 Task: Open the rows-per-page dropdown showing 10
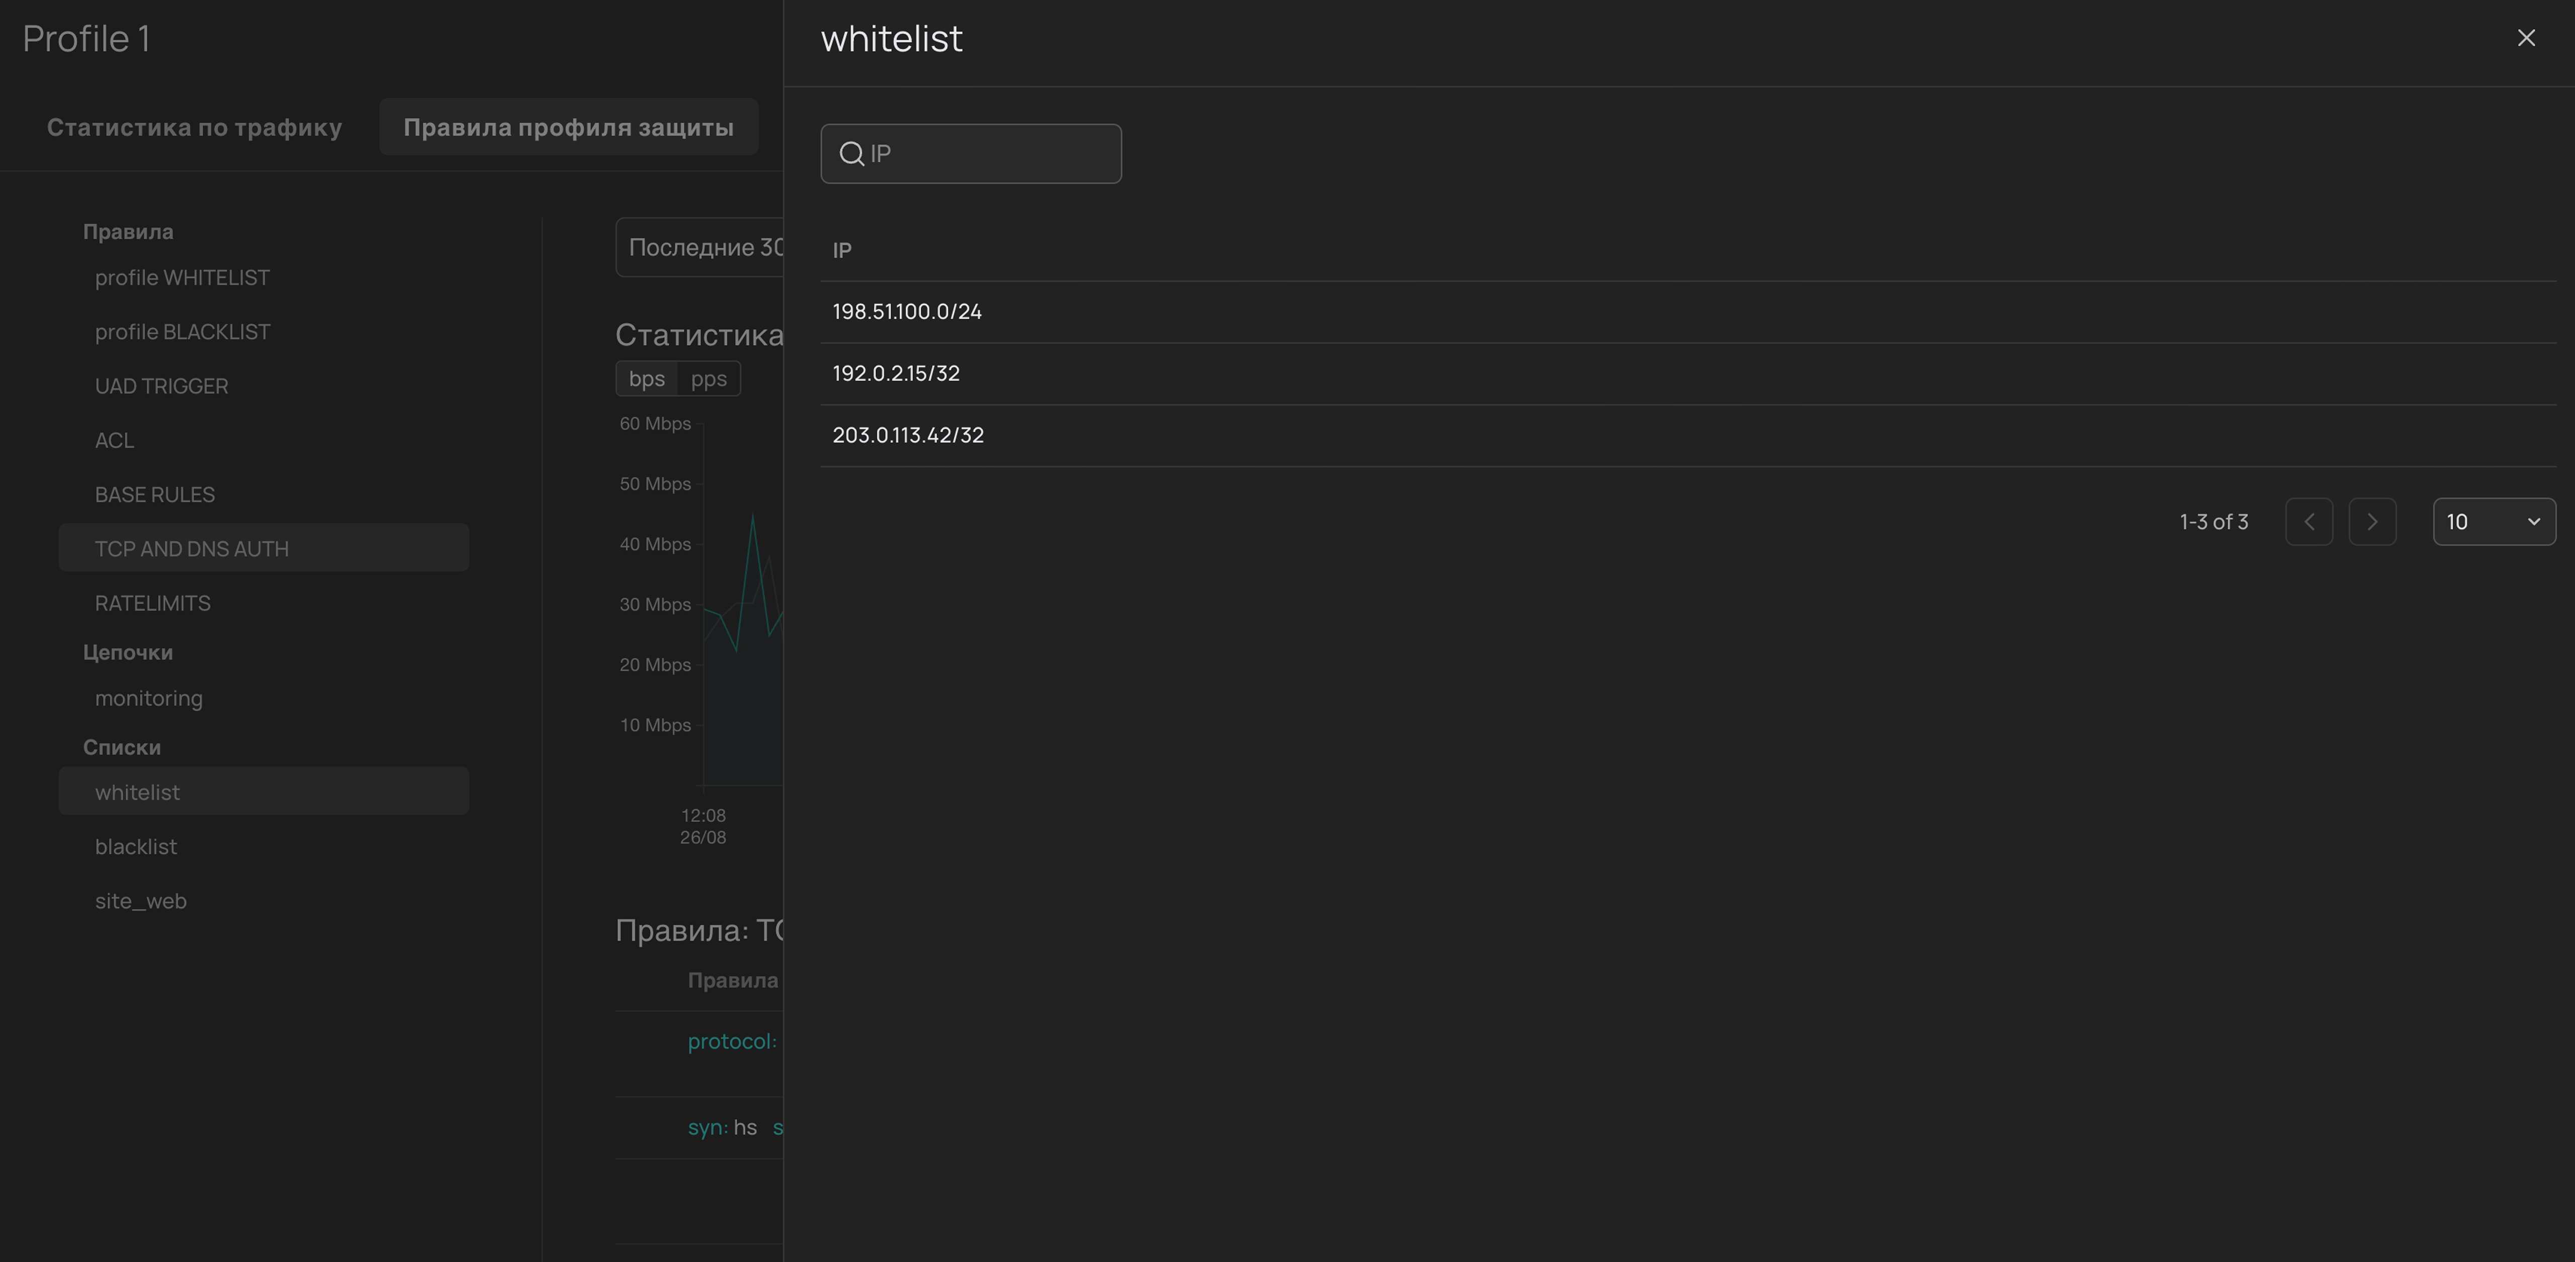point(2494,522)
